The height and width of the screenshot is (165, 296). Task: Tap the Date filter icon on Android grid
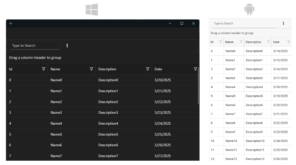289,42
